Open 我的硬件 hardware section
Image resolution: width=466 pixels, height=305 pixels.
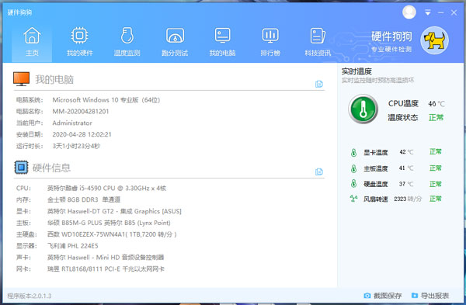(x=80, y=42)
